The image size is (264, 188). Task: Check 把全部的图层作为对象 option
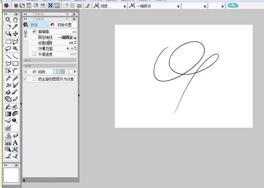pos(34,79)
